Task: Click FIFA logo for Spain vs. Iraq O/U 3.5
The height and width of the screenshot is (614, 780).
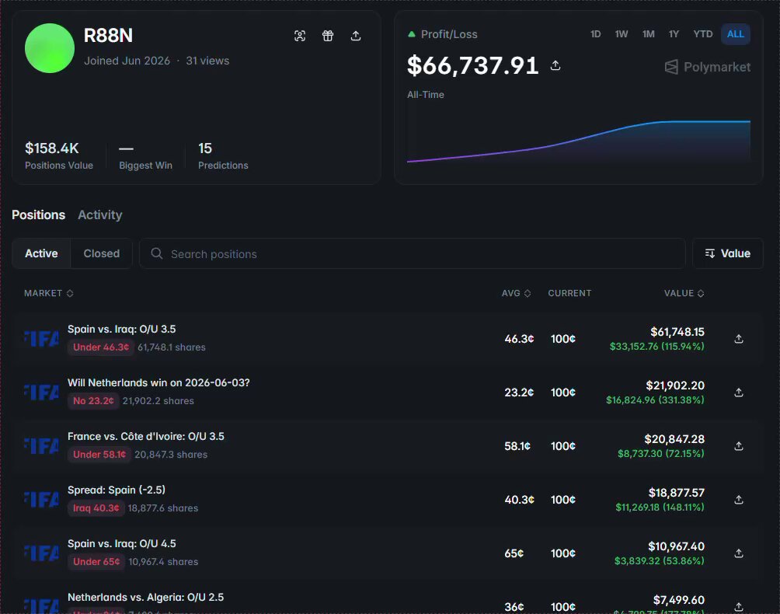Action: [41, 339]
